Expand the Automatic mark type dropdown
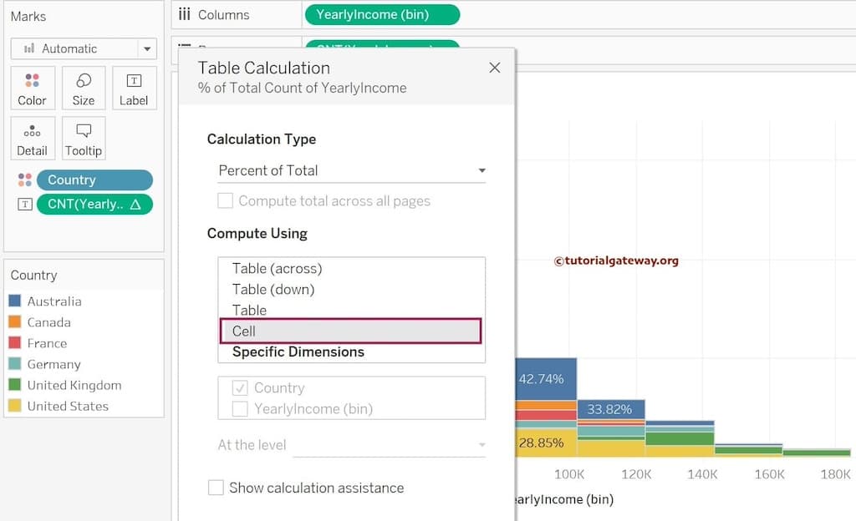Screen dimensions: 856x521 pos(84,48)
